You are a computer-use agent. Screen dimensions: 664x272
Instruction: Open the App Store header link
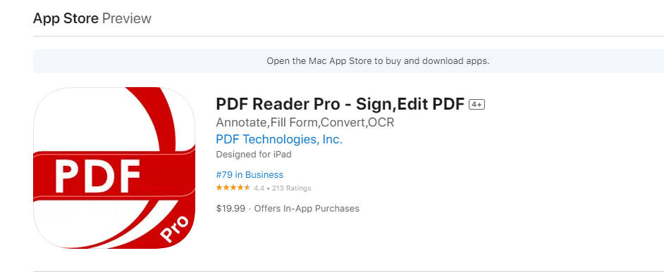click(66, 18)
